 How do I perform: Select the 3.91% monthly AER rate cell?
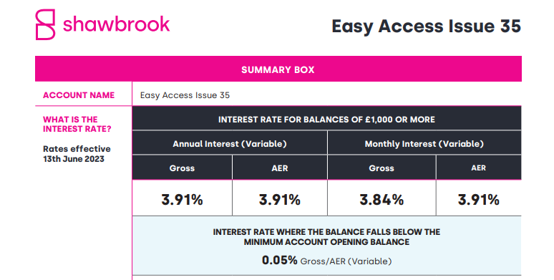click(478, 199)
